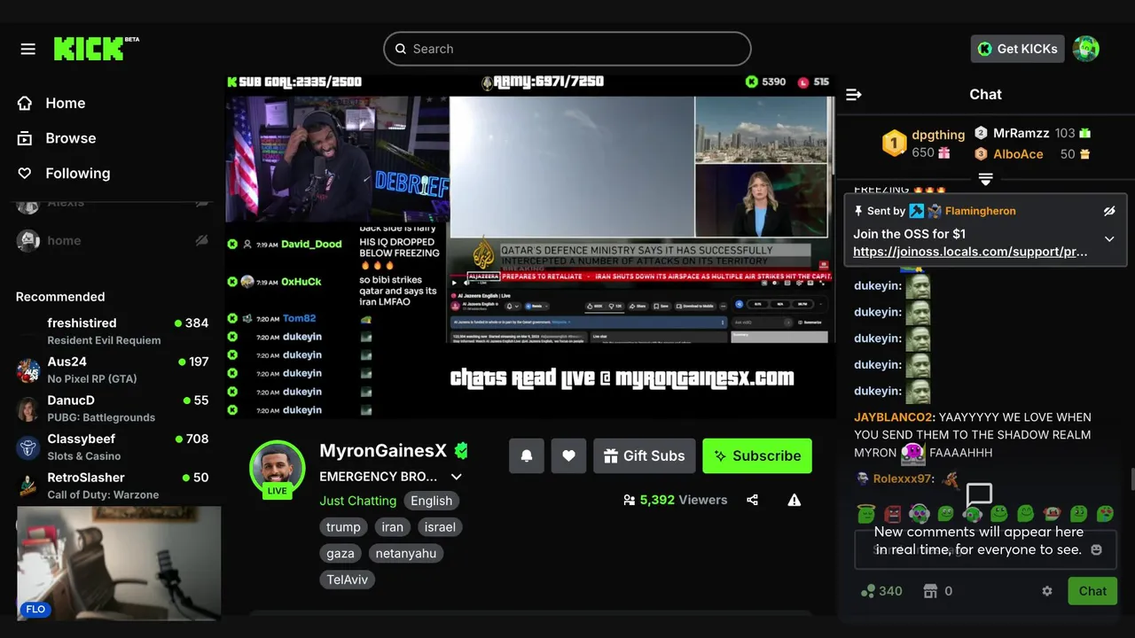Click AlboAce on the gift leaderboard

click(1018, 154)
